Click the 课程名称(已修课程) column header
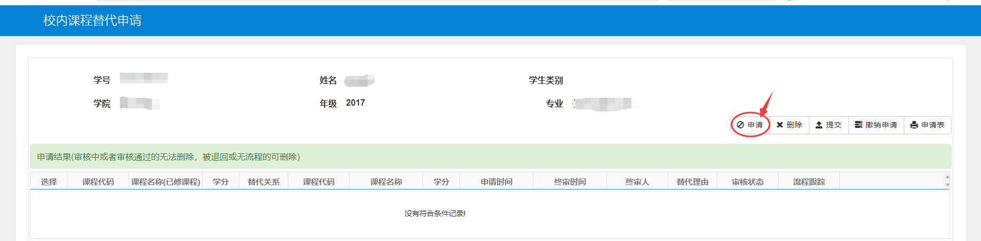 166,182
